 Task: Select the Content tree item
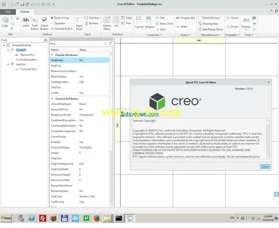(x=21, y=50)
